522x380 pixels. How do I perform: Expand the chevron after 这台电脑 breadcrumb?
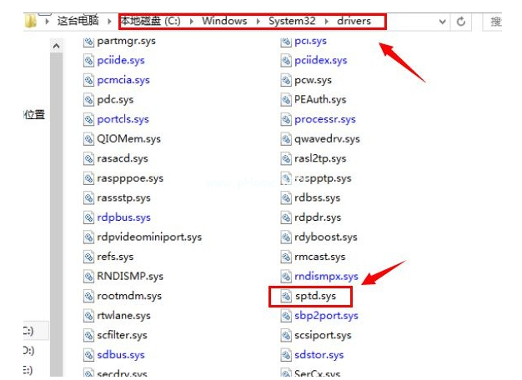tap(111, 21)
